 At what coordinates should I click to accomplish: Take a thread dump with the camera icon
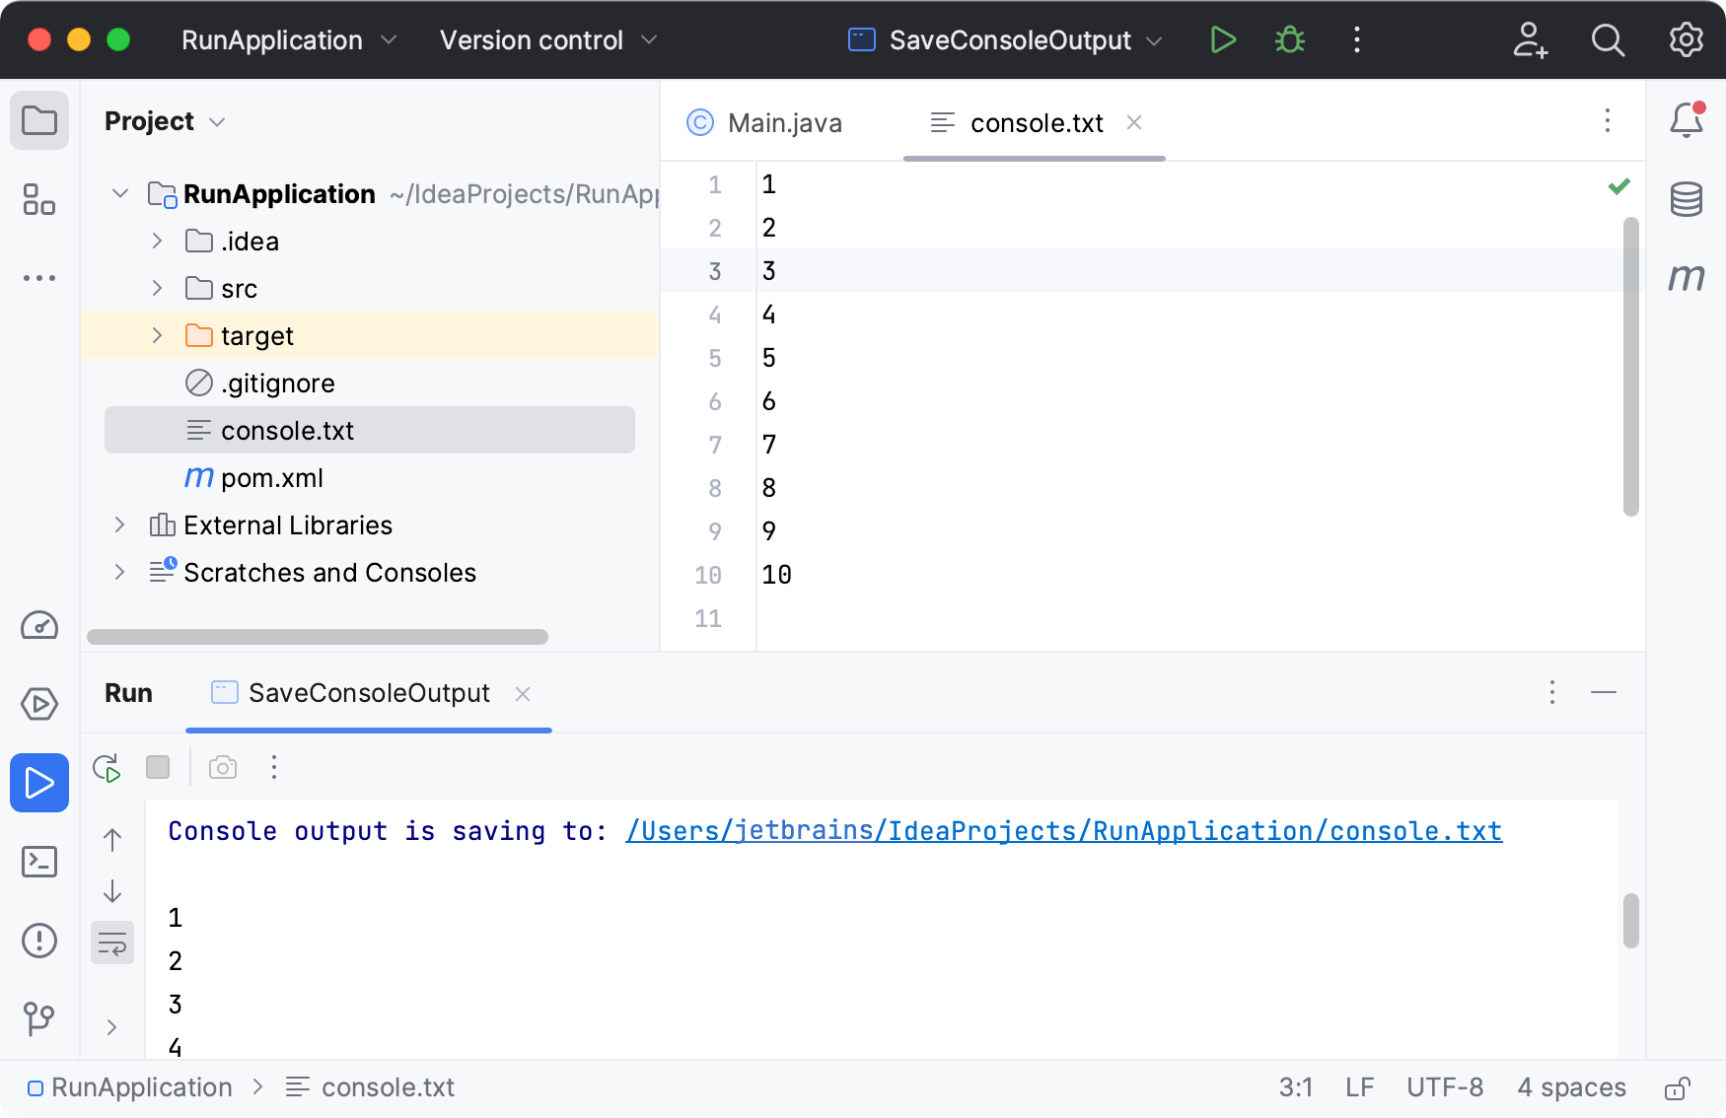click(222, 767)
